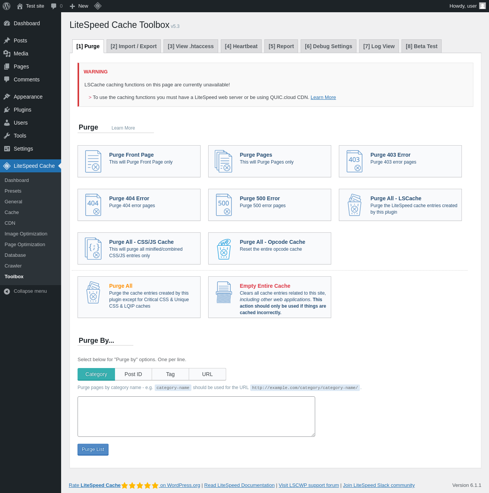The height and width of the screenshot is (493, 489).
Task: Click the PHP Opcode Cache trash icon
Action: pyautogui.click(x=224, y=249)
